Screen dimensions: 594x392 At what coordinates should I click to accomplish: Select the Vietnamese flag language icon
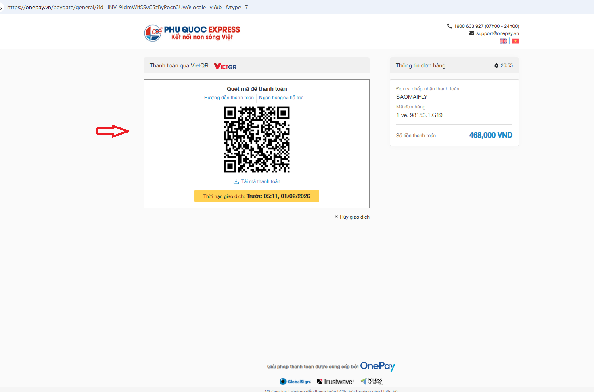coord(515,41)
